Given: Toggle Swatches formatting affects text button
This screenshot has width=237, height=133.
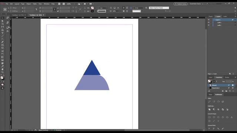Looking at the screenshot, I should (x=217, y=81).
